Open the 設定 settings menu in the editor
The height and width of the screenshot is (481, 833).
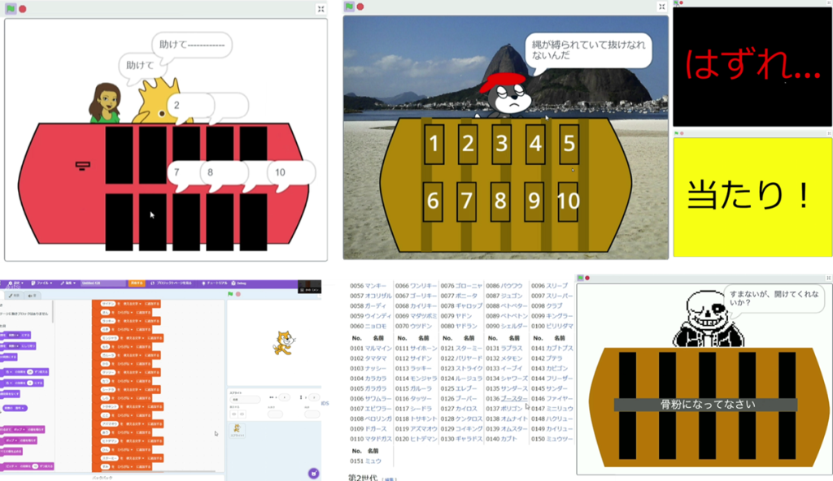click(17, 284)
